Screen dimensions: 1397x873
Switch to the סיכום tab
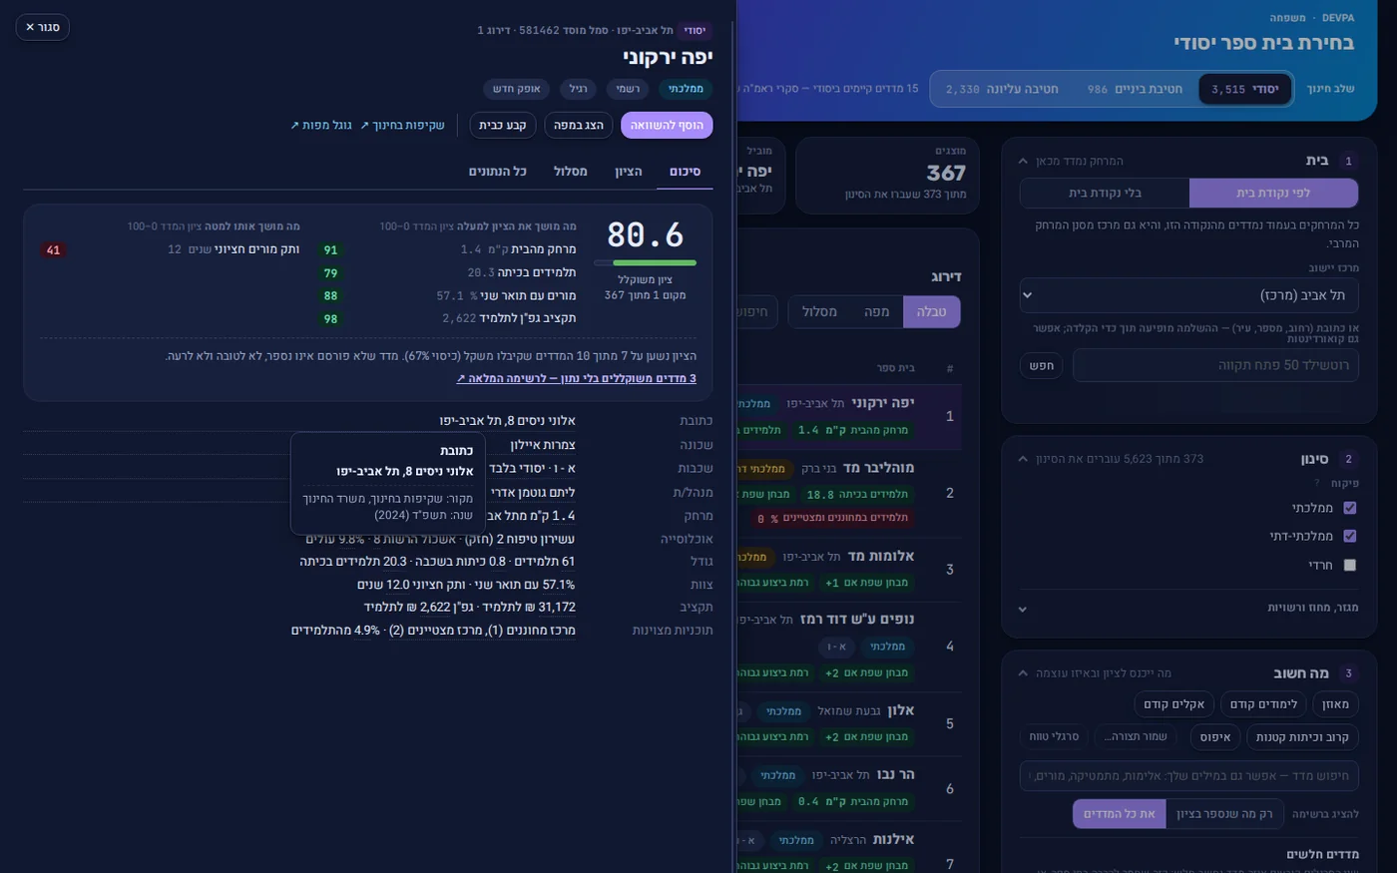[x=685, y=172]
